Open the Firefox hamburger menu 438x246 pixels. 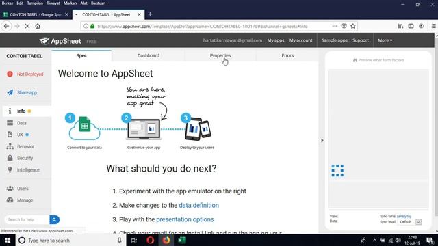[434, 26]
